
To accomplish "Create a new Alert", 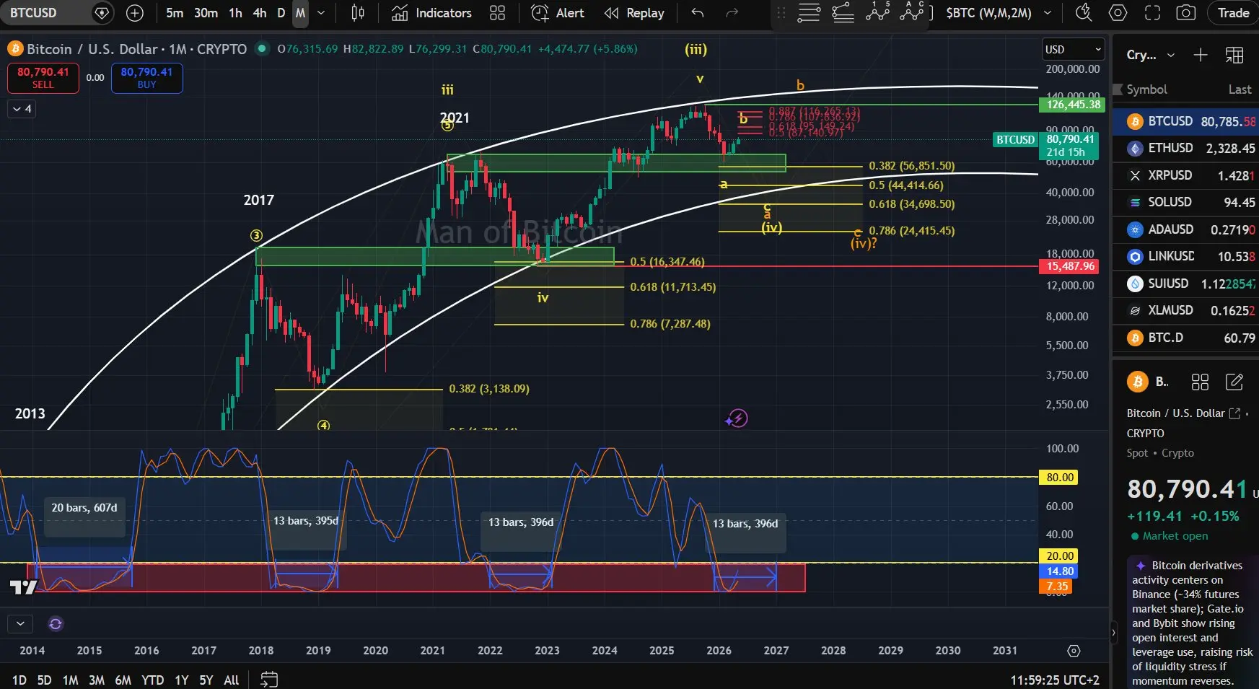I will (x=558, y=13).
